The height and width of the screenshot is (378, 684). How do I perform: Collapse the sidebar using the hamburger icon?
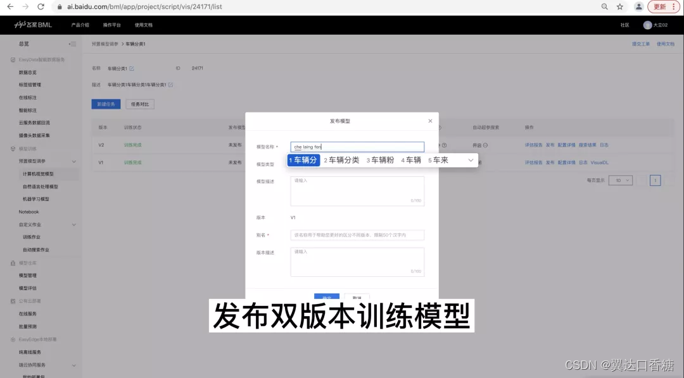coord(72,44)
